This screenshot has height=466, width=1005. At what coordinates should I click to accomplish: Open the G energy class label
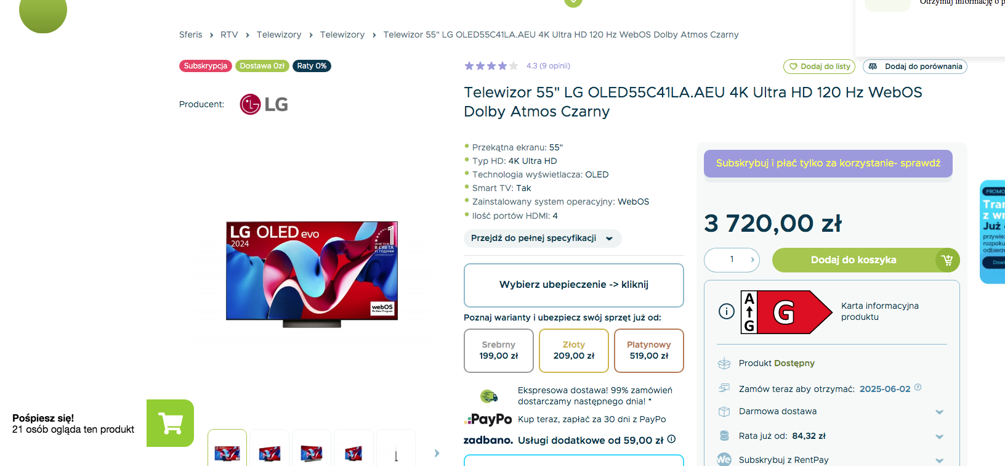tap(786, 312)
